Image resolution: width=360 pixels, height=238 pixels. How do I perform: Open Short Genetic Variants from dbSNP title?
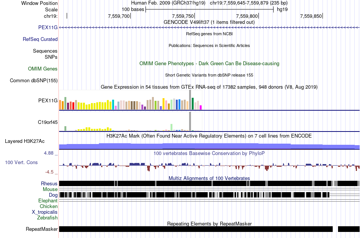209,75
